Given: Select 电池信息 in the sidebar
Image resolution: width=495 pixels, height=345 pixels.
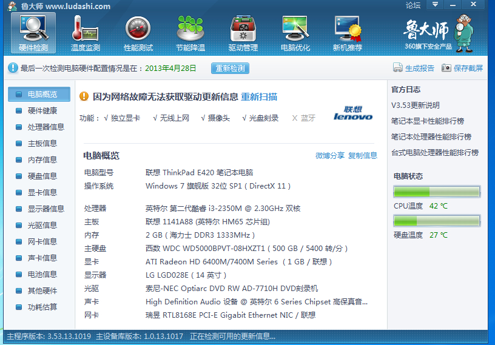Looking at the screenshot, I should click(39, 274).
